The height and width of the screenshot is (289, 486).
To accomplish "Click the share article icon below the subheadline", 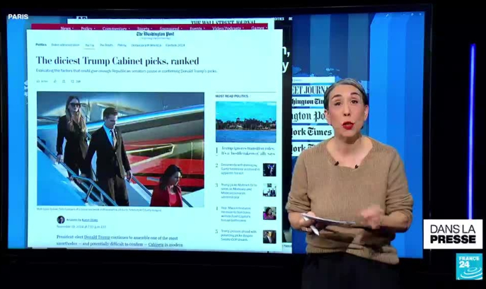I will (55, 81).
